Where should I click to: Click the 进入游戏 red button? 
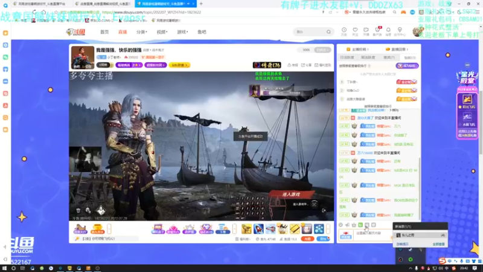[x=291, y=194]
